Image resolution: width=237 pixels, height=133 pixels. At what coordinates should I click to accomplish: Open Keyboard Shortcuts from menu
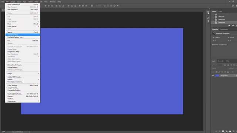tap(23, 94)
